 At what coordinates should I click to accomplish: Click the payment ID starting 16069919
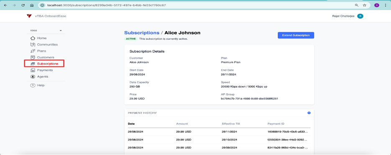(287, 132)
